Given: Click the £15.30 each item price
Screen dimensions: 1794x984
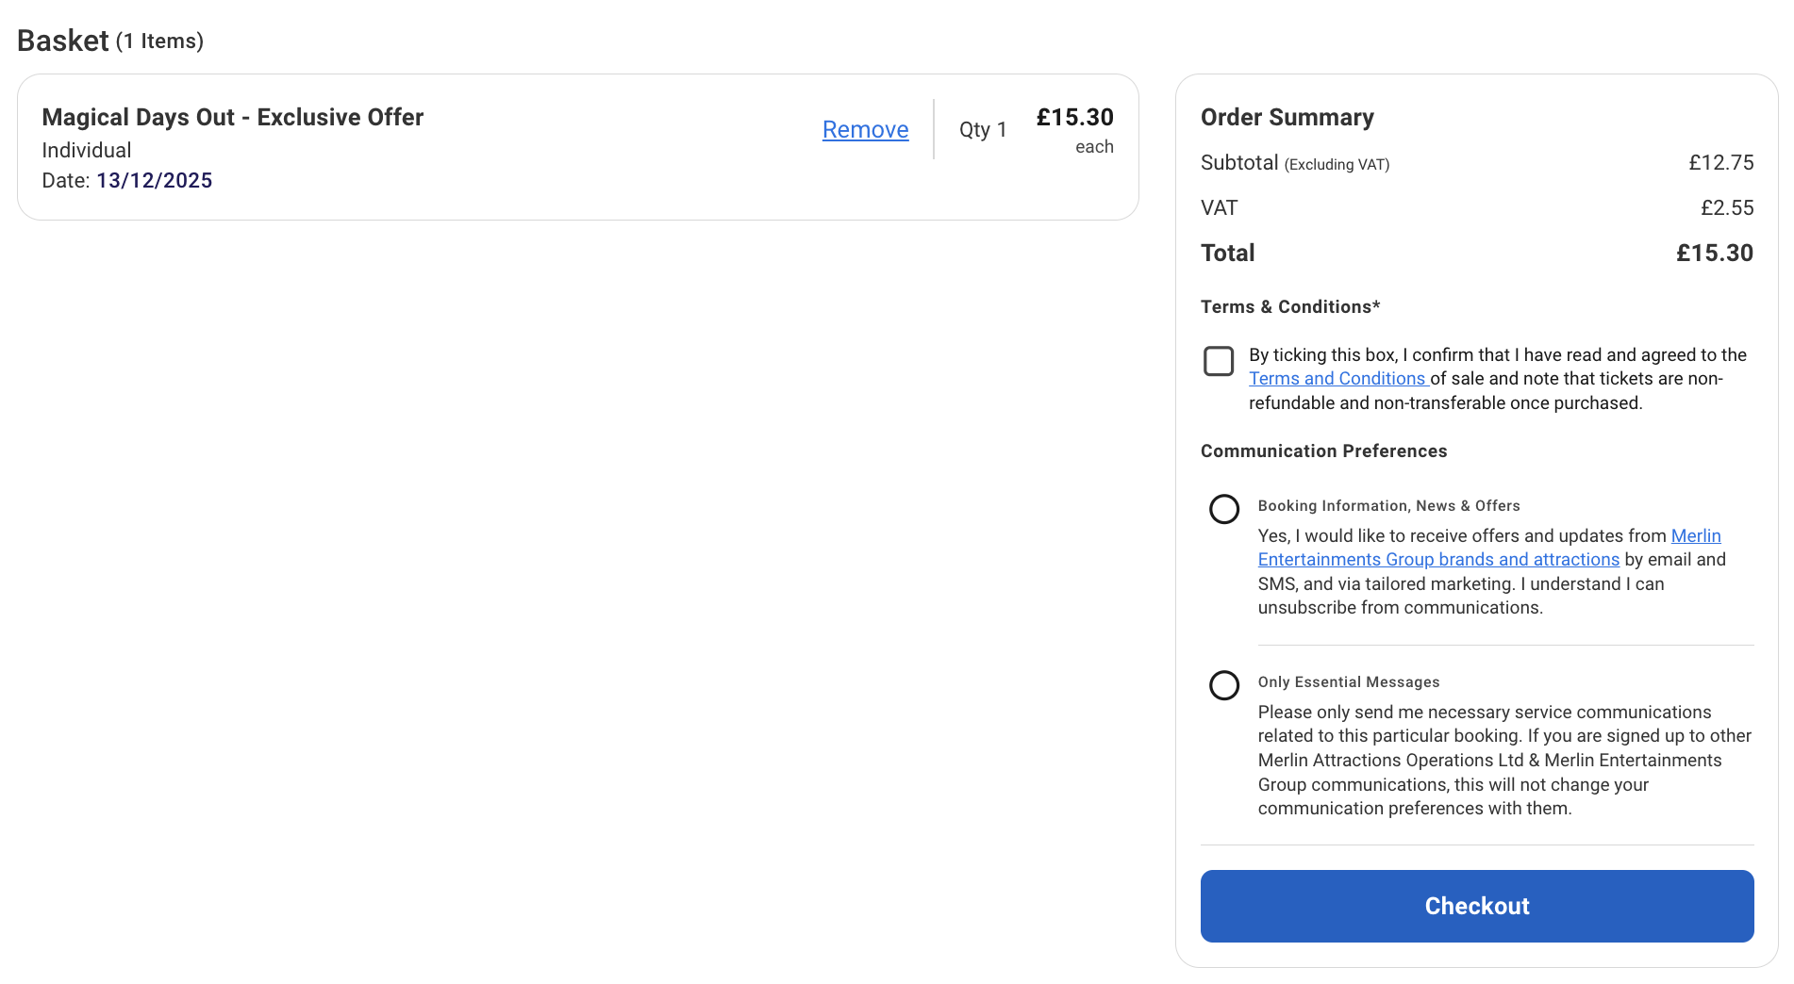Looking at the screenshot, I should [1074, 118].
